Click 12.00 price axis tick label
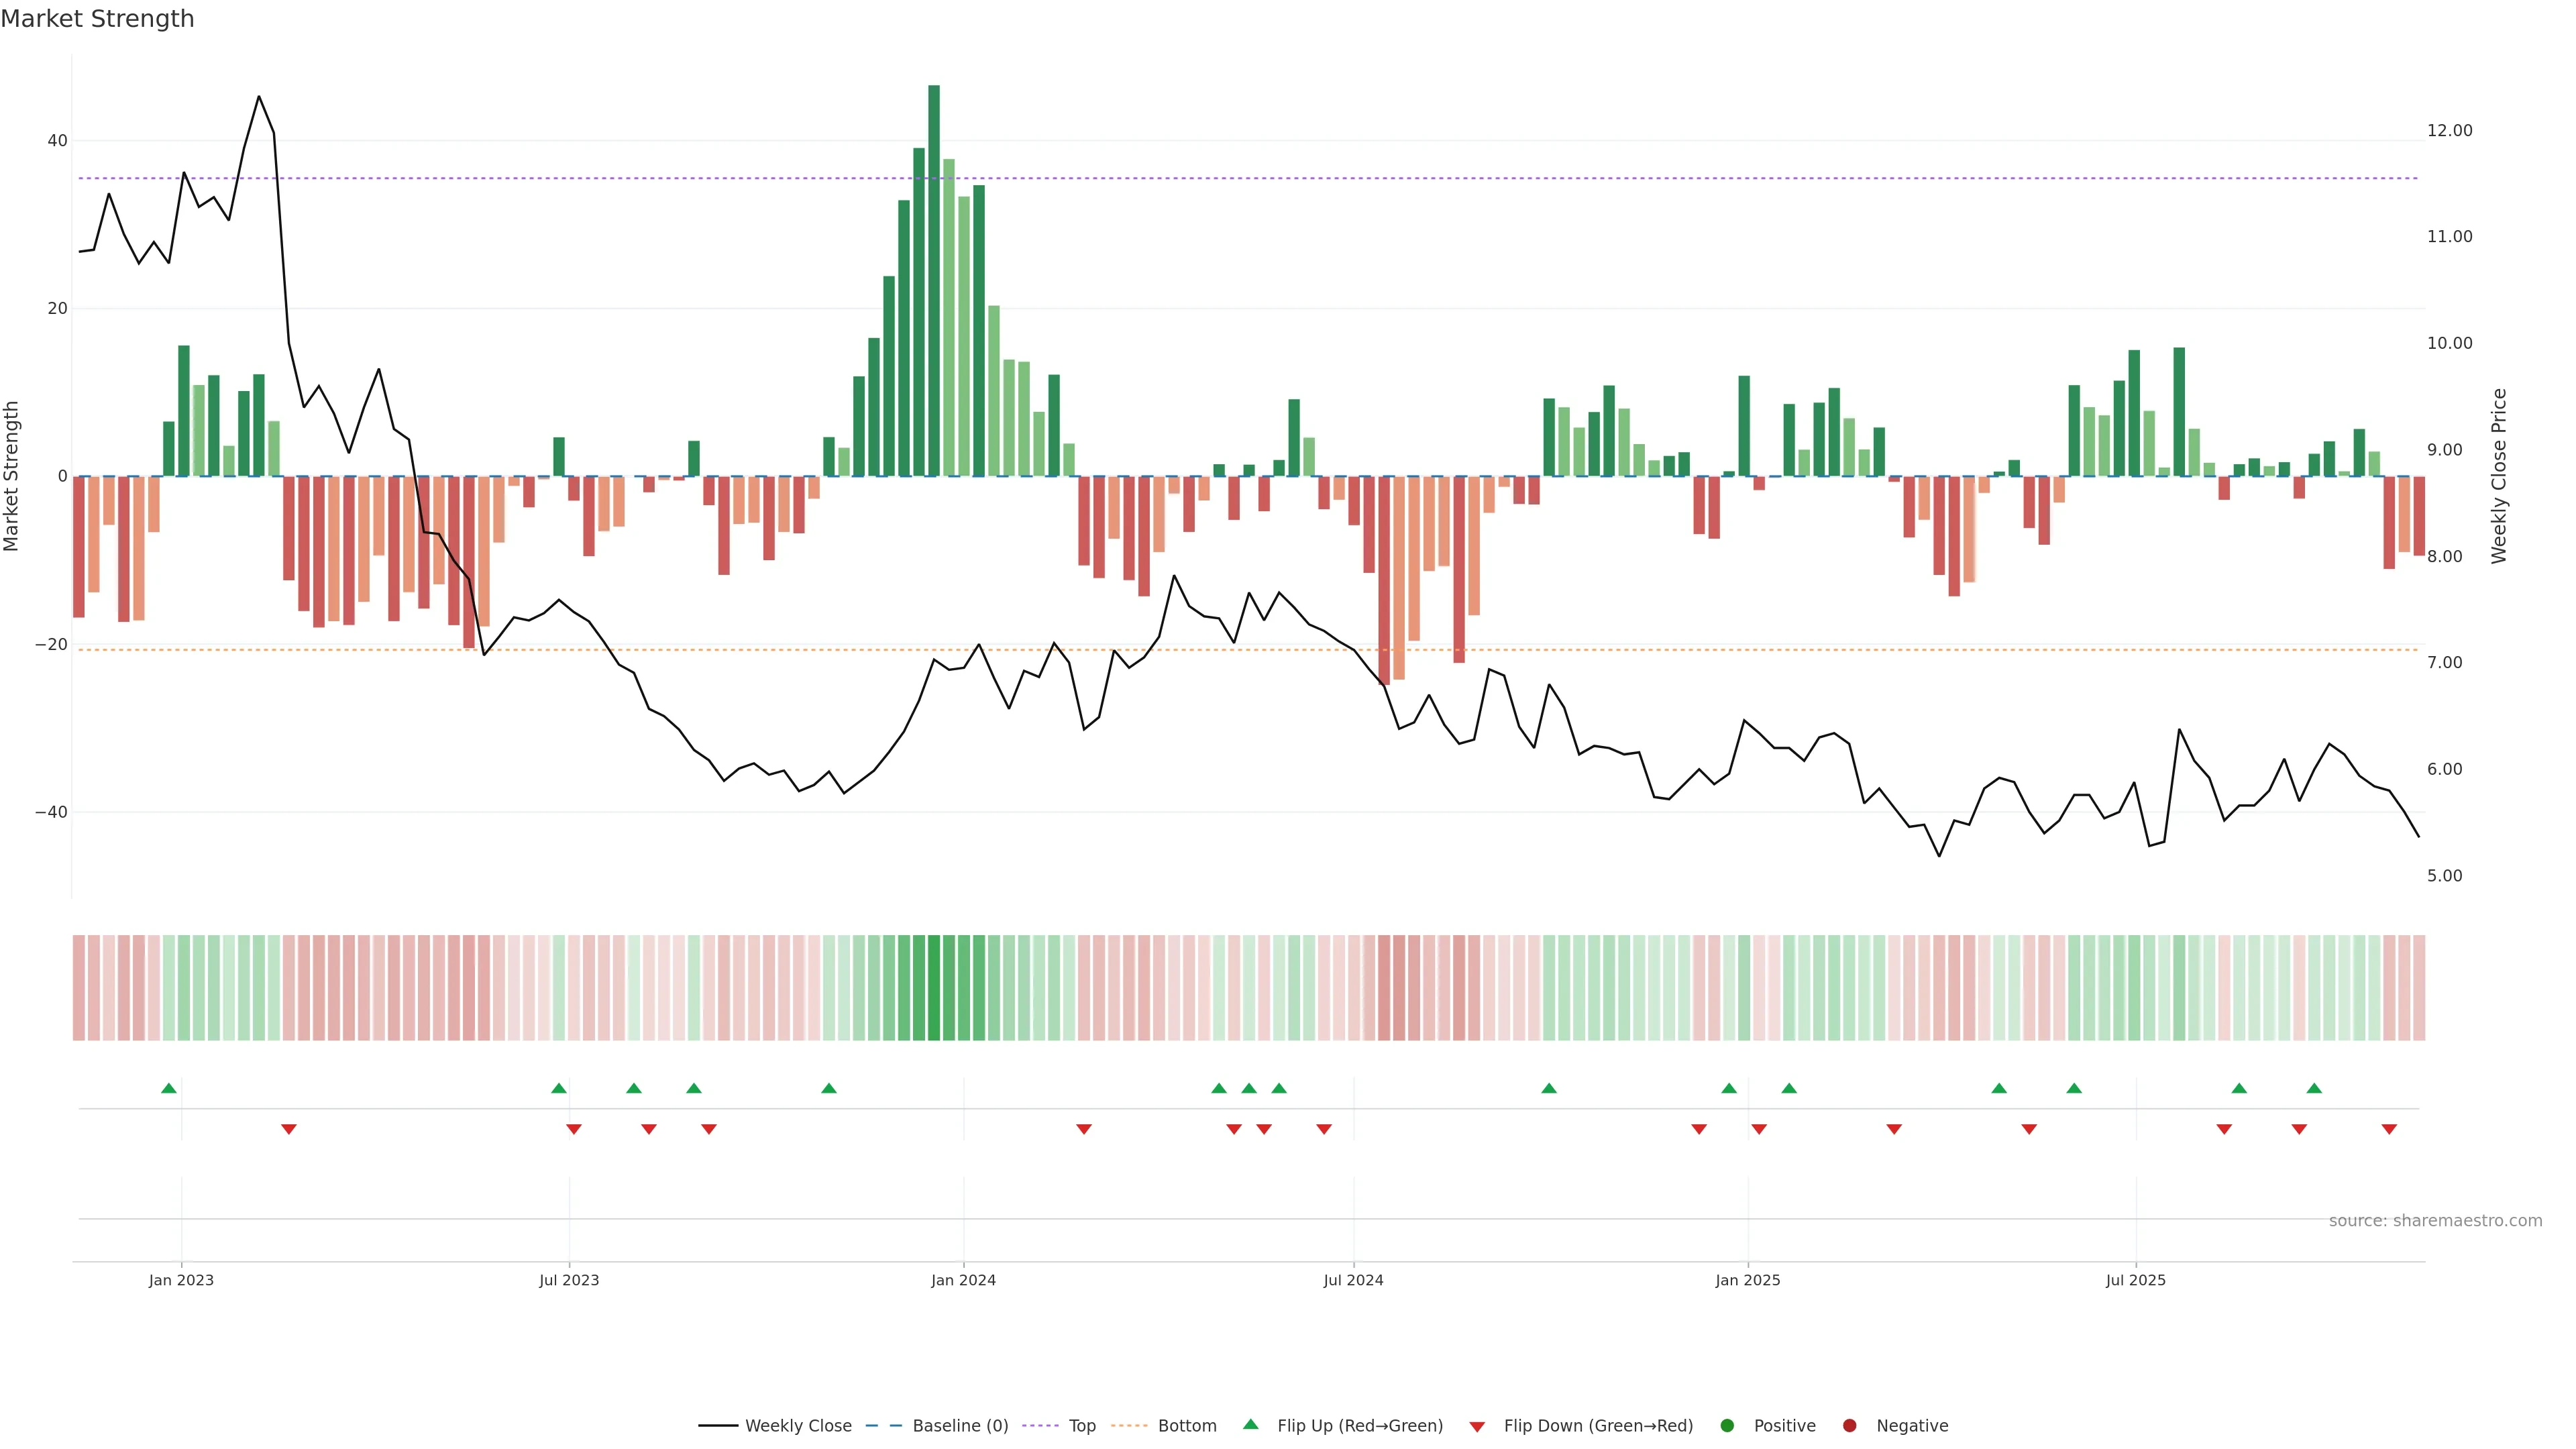This screenshot has width=2576, height=1449. pyautogui.click(x=2449, y=131)
